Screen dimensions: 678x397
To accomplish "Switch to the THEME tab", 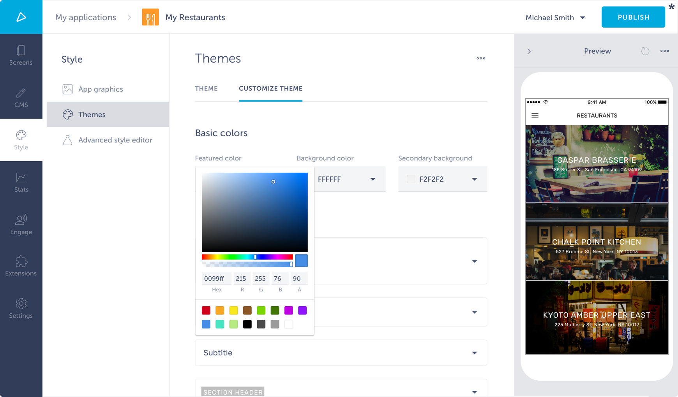I will tap(206, 88).
